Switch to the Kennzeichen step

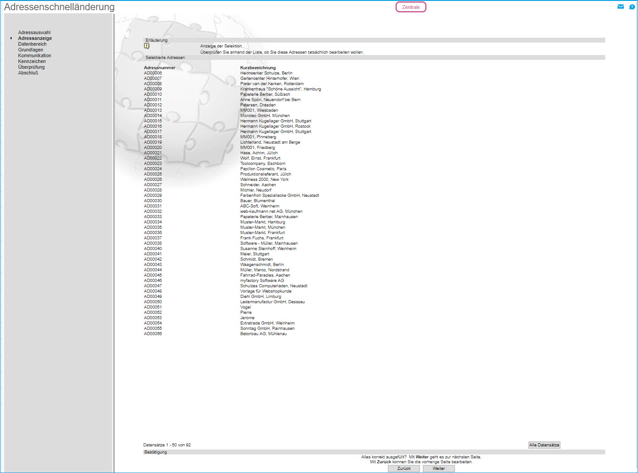click(32, 61)
